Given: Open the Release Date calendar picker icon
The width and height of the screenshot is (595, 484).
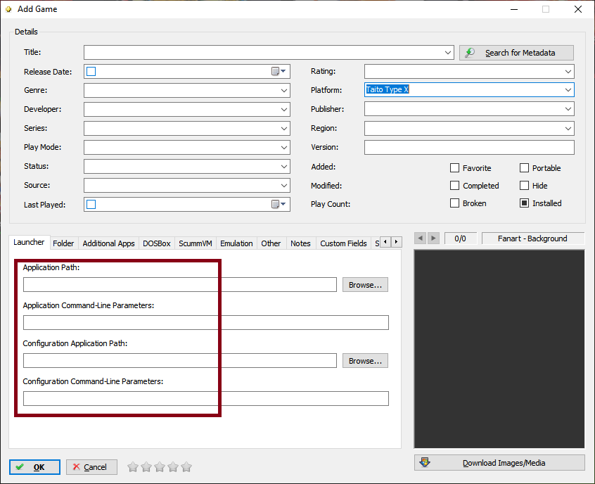Looking at the screenshot, I should tap(279, 71).
